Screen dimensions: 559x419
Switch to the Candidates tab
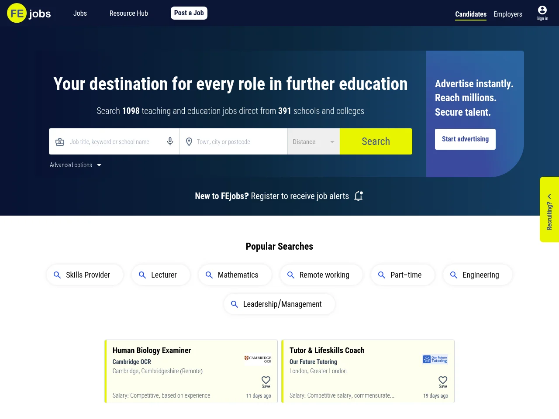point(471,14)
